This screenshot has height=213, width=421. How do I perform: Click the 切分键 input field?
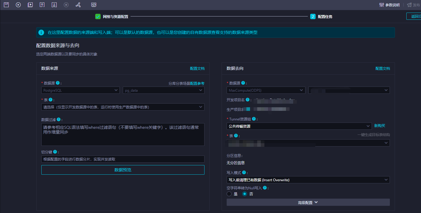[x=123, y=159]
